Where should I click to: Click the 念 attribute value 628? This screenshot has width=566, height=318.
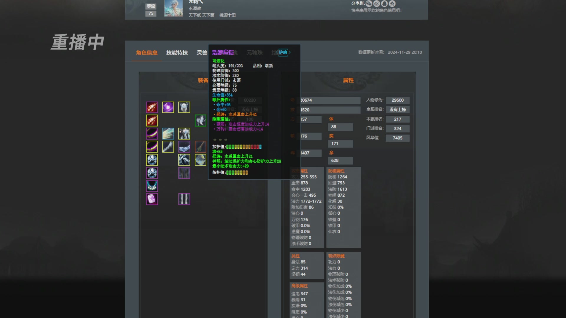click(340, 160)
